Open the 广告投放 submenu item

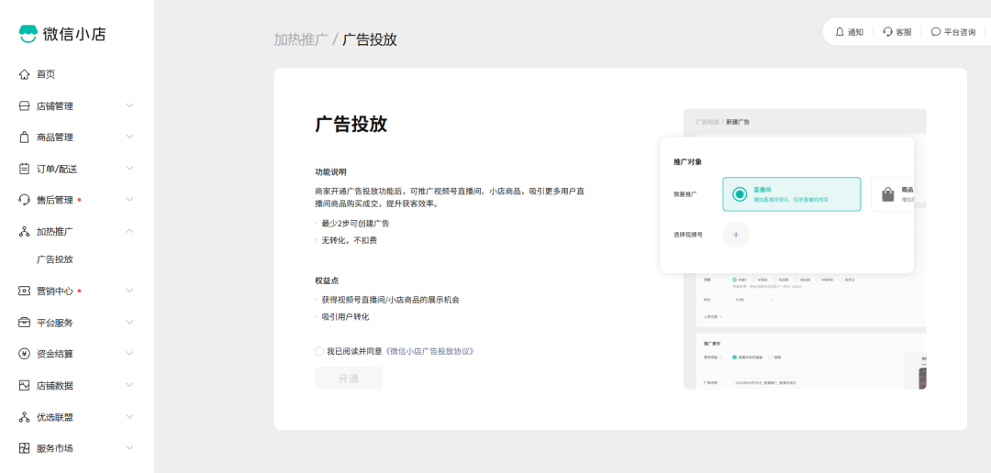pyautogui.click(x=55, y=259)
